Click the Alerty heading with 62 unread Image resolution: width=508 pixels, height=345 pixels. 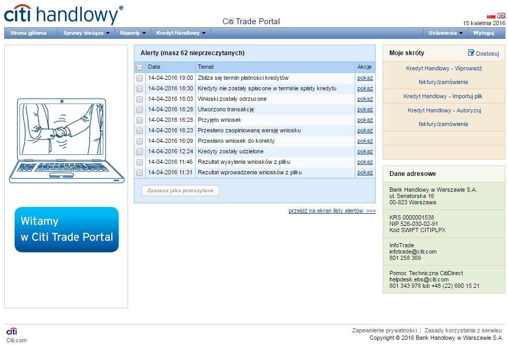click(193, 53)
